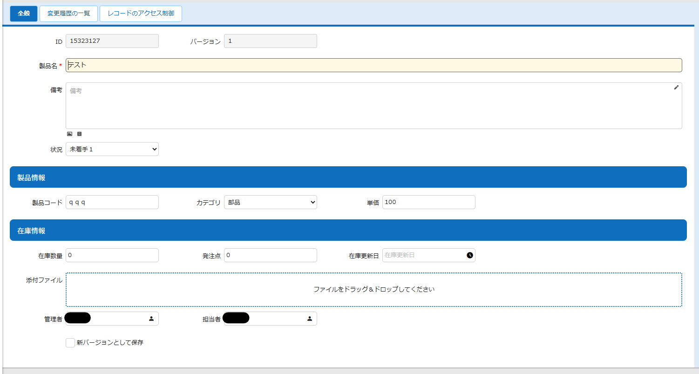Click the 状況 field label
Image resolution: width=699 pixels, height=374 pixels.
pyautogui.click(x=56, y=150)
